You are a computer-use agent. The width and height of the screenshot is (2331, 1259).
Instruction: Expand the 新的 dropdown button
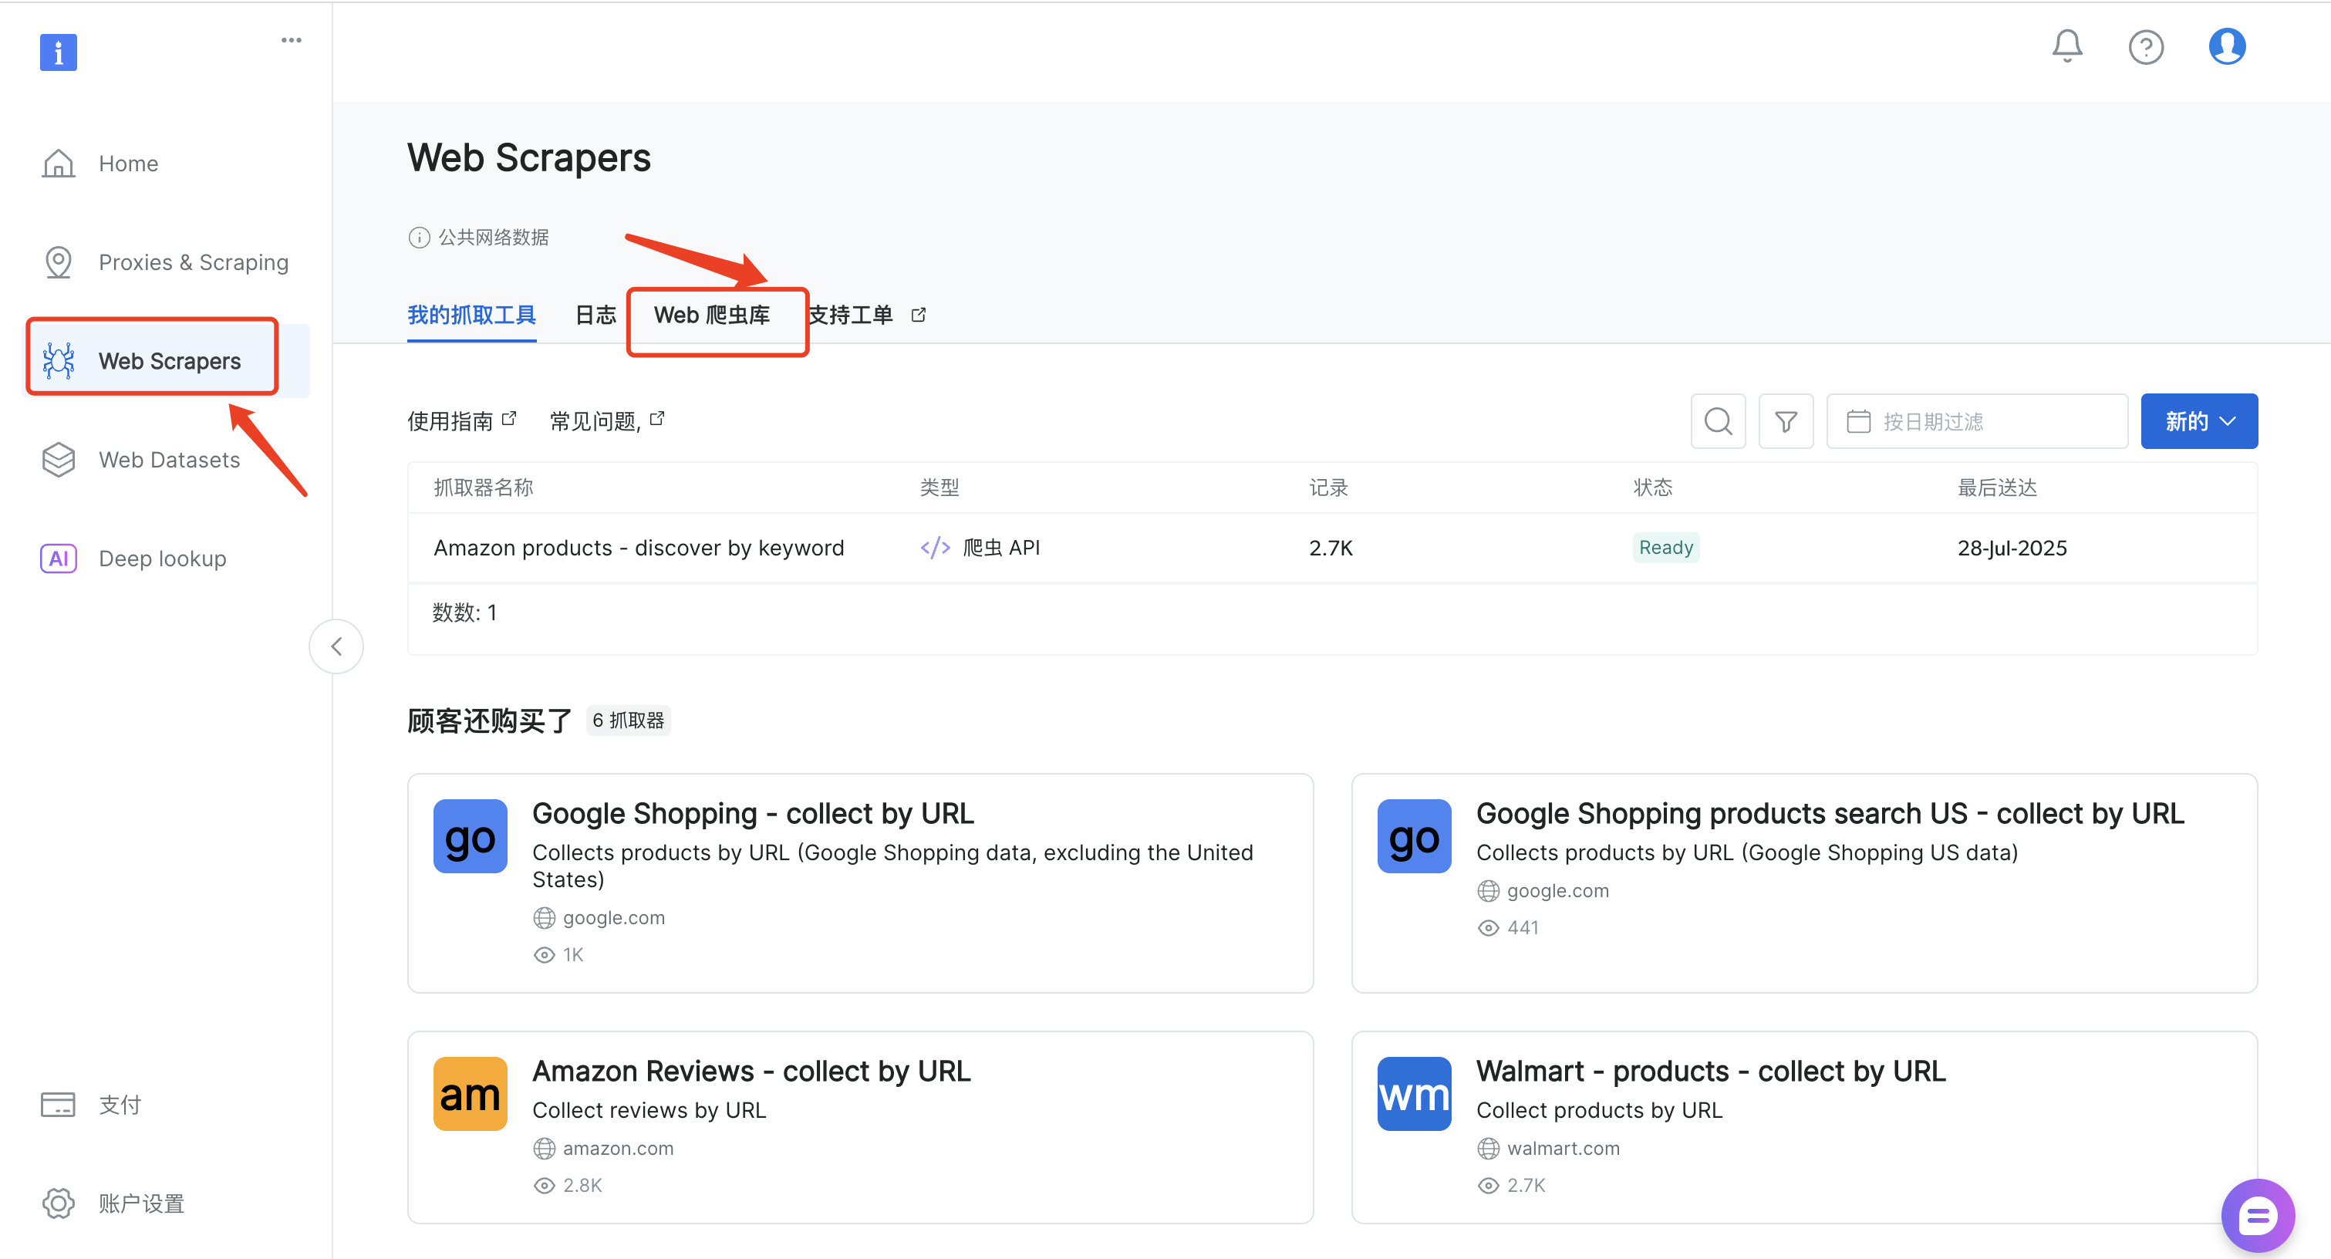2199,421
